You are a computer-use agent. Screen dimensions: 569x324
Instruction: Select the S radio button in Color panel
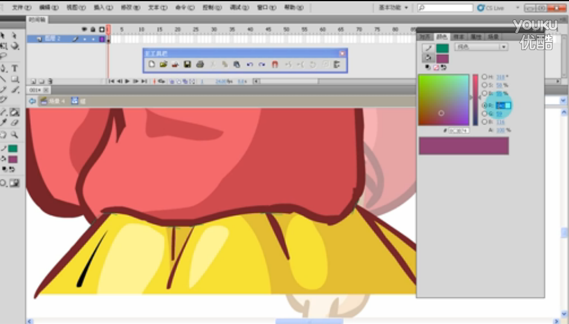coord(484,85)
